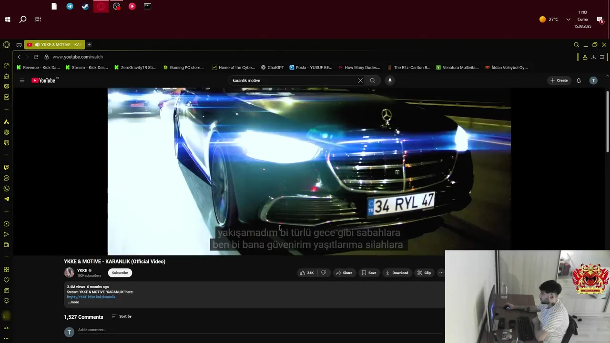610x343 pixels.
Task: Open sidebar wallet icon
Action: (6, 245)
